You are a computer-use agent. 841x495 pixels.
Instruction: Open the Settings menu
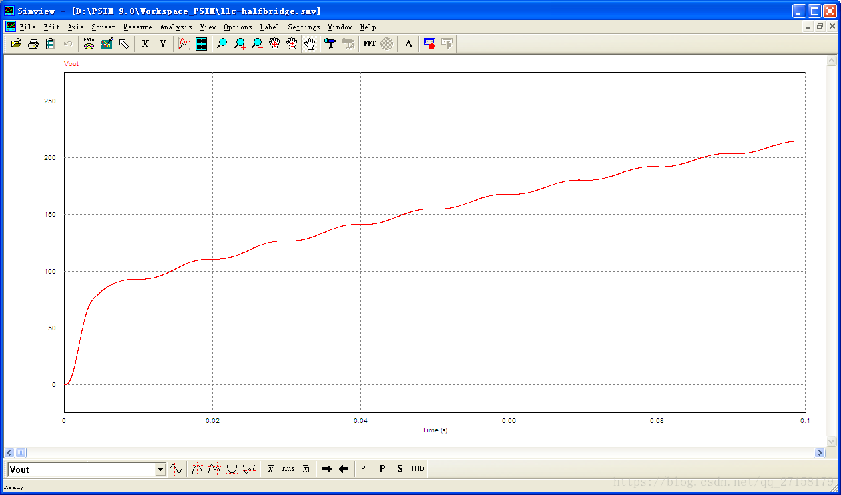pyautogui.click(x=304, y=27)
